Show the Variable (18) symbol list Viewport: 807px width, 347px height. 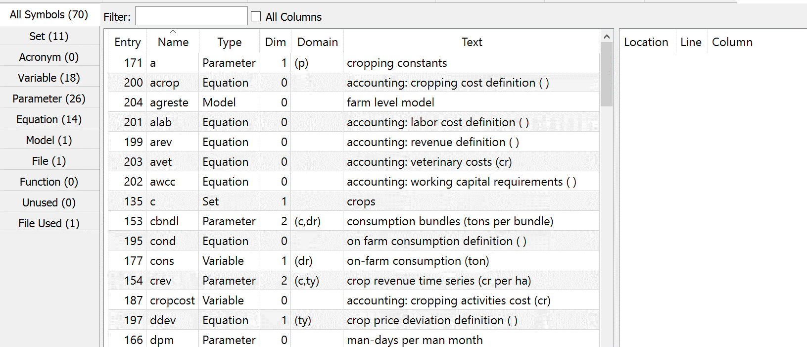click(49, 78)
